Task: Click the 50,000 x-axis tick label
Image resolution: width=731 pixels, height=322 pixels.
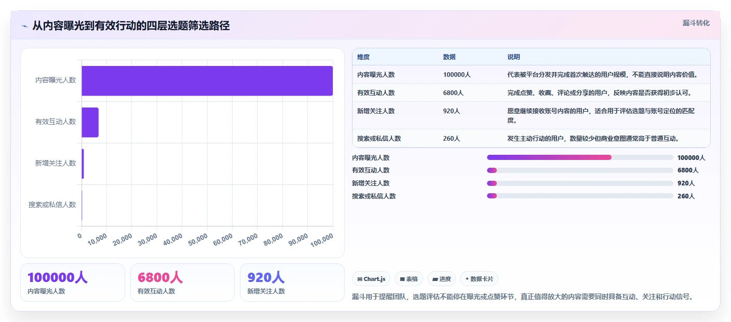Action: (x=198, y=240)
